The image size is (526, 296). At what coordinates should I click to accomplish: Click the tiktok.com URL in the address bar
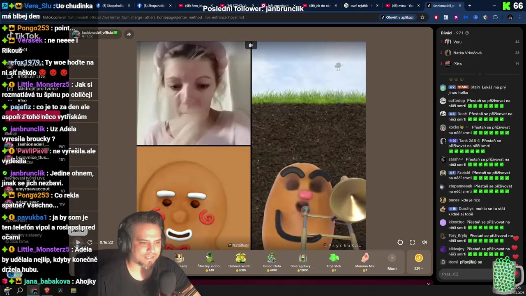pos(143,18)
